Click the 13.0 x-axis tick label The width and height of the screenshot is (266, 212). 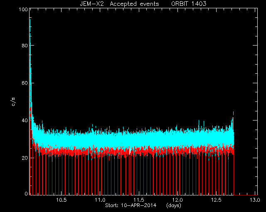[255, 200]
